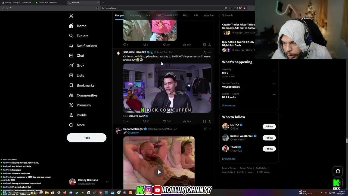Image resolution: width=348 pixels, height=196 pixels.
Task: Switch to Comedy Central Eastern Feed browser tab
Action: 17,3
